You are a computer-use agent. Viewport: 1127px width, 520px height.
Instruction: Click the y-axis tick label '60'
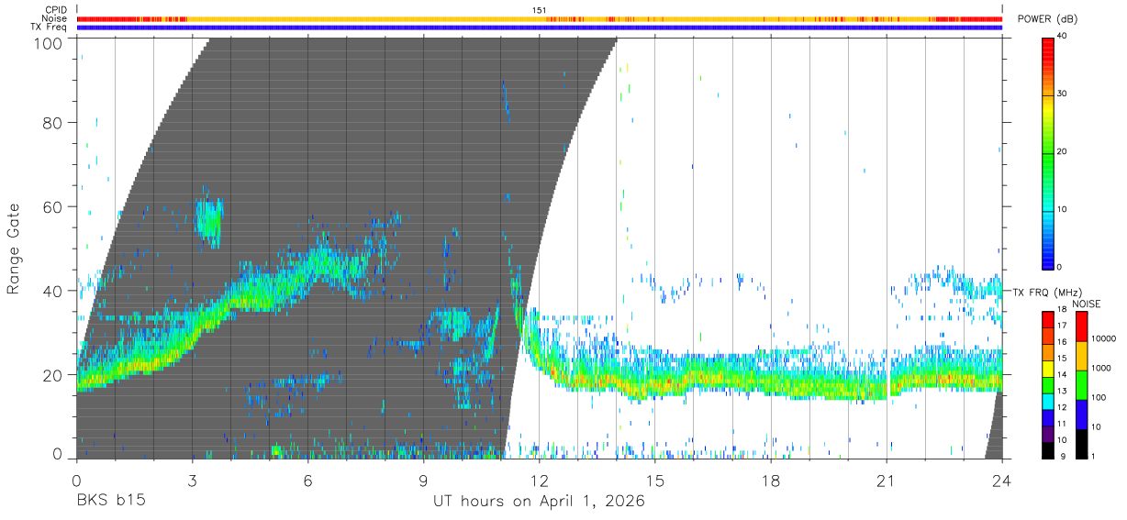click(53, 206)
